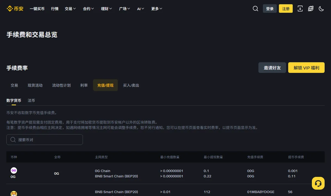The image size is (331, 196).
Task: Click minimum withdrawal value 0.22
Action: tap(207, 176)
